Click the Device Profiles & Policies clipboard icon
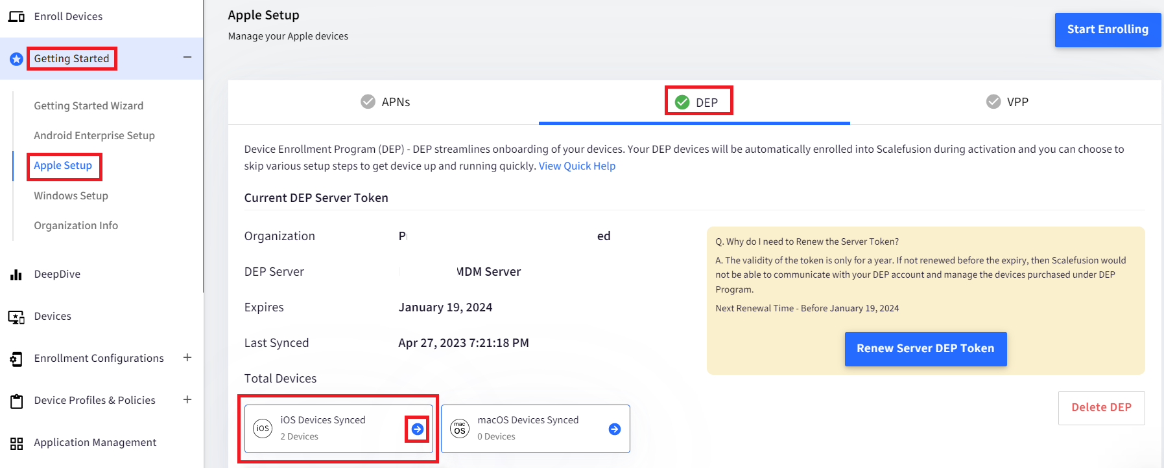This screenshot has width=1164, height=468. 17,401
